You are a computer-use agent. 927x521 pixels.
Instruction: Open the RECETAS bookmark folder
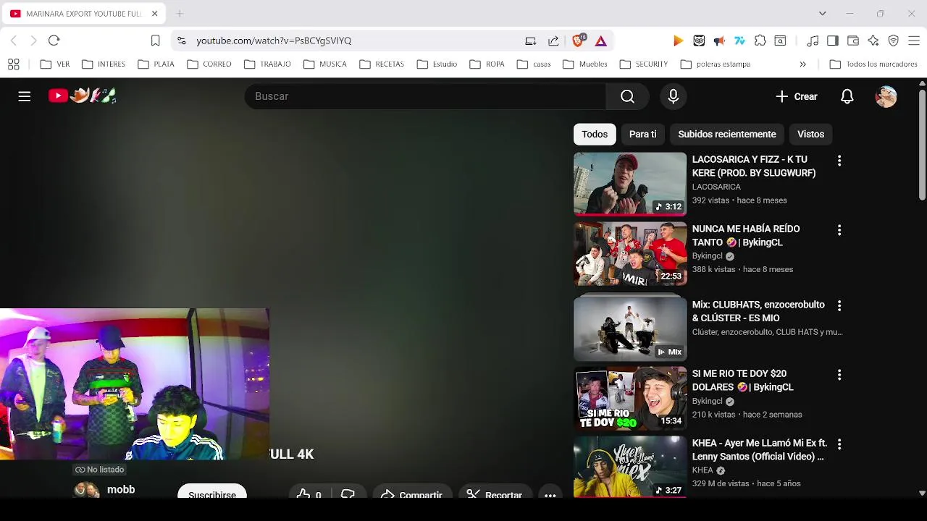click(x=382, y=64)
